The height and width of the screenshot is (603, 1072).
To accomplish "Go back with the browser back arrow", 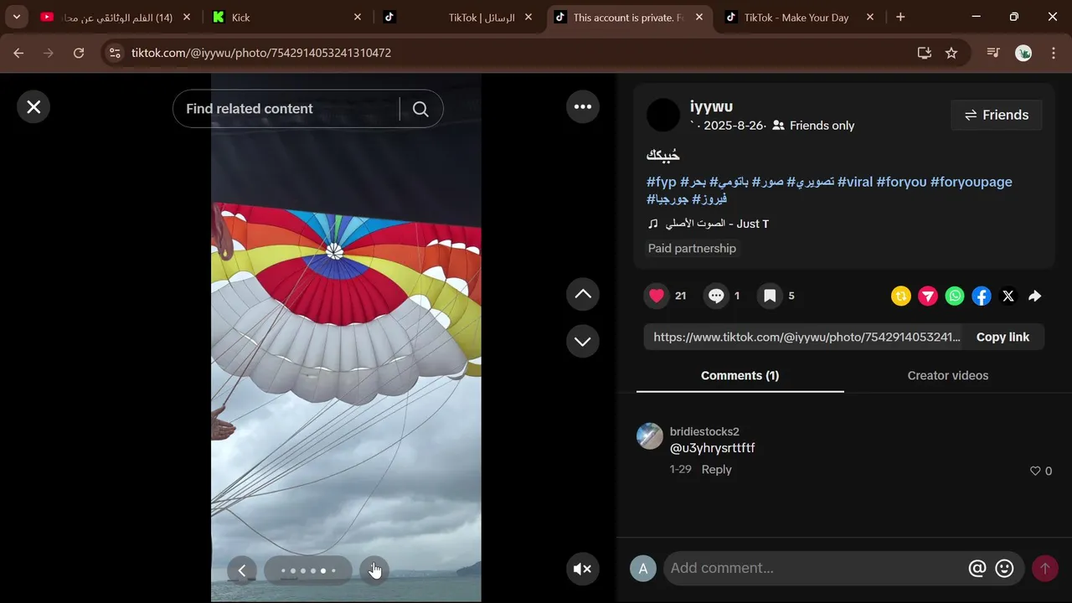I will coord(18,53).
